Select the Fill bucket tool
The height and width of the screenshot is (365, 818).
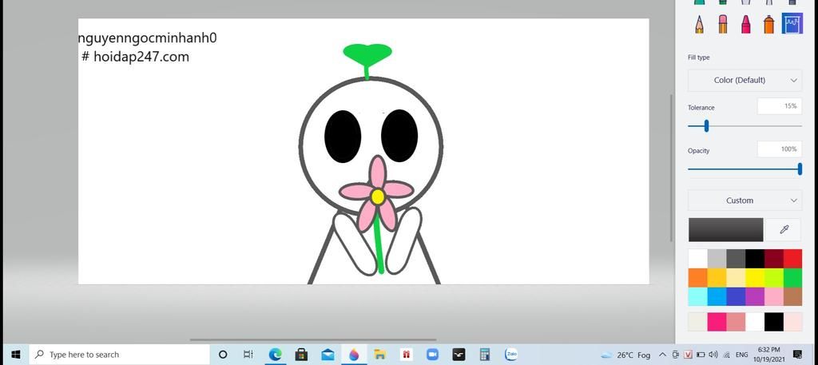(x=792, y=24)
